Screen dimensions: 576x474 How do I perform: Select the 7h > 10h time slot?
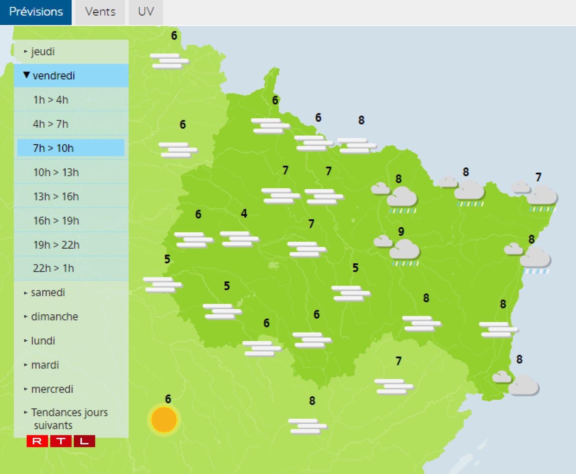[x=53, y=148]
